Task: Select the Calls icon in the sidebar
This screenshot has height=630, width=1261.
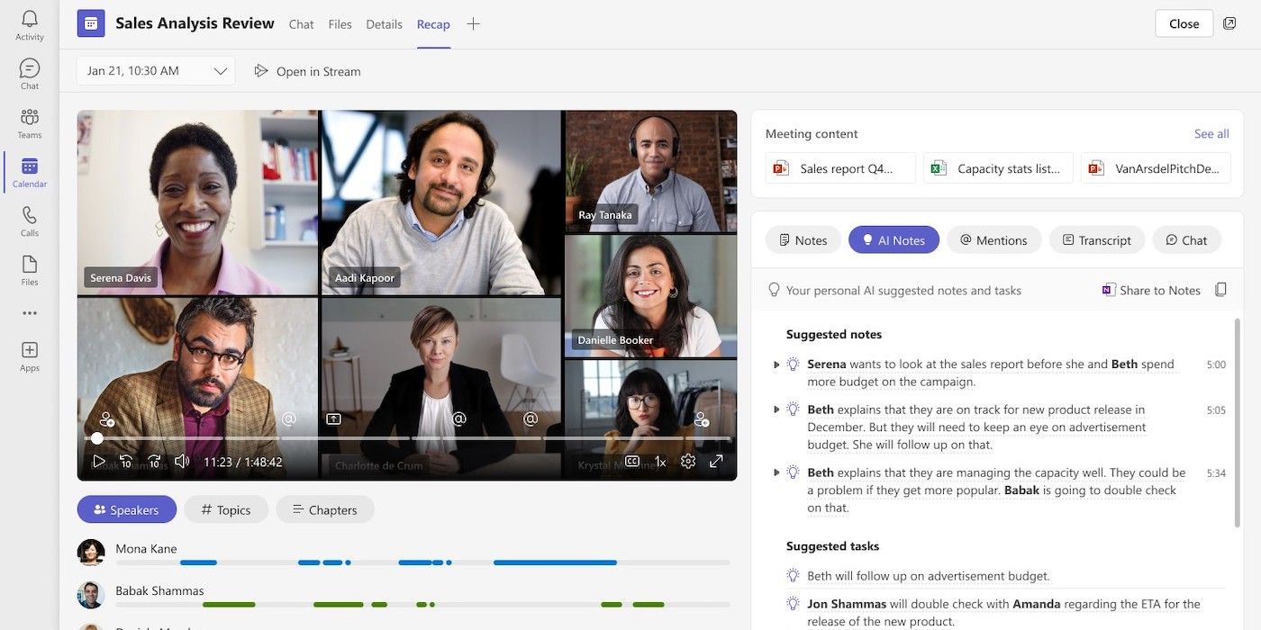Action: pos(29,220)
